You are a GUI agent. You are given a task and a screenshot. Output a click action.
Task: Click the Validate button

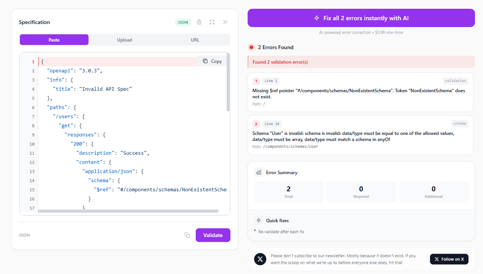213,235
